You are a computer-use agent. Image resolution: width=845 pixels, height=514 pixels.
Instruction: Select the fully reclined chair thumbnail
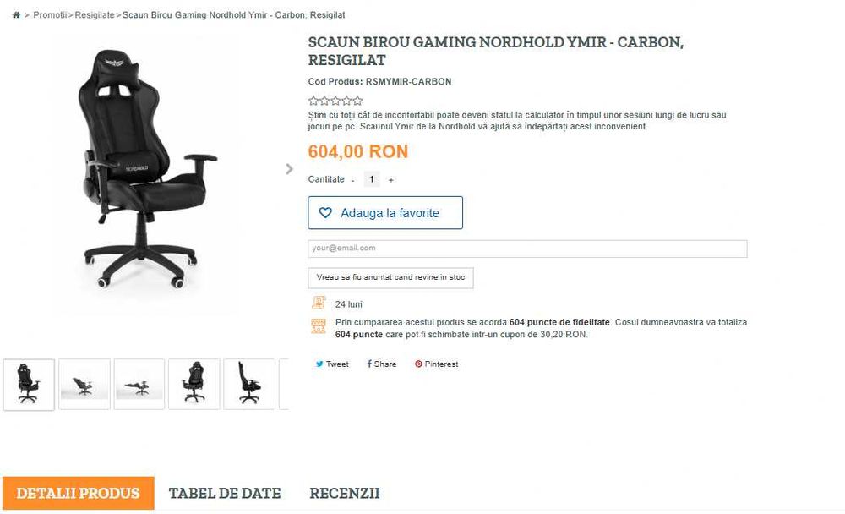(139, 385)
